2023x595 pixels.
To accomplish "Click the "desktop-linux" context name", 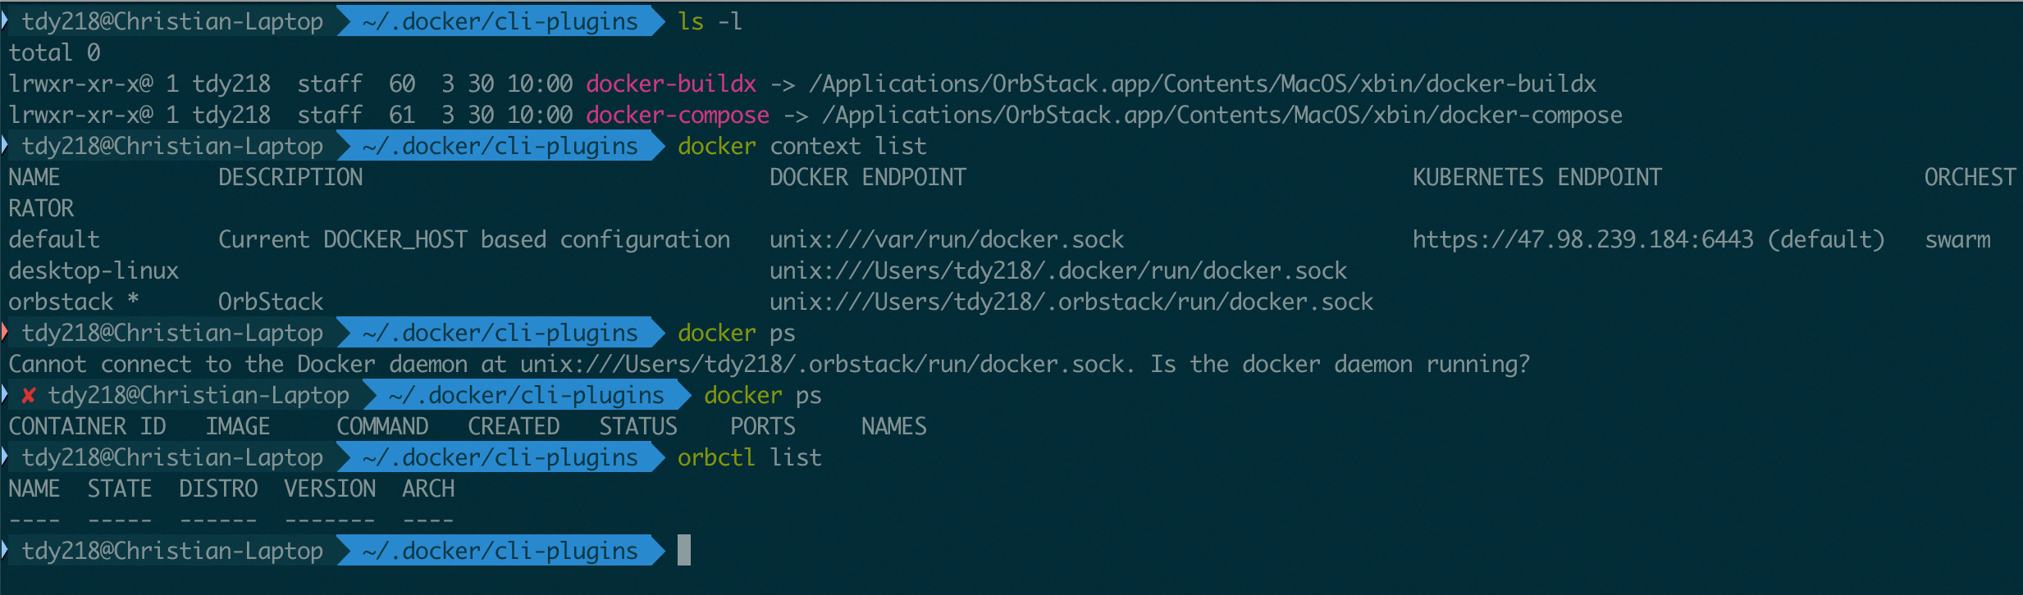I will tap(94, 270).
